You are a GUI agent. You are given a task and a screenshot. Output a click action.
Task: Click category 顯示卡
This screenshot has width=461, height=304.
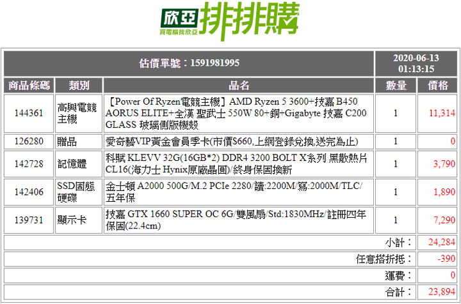72,220
